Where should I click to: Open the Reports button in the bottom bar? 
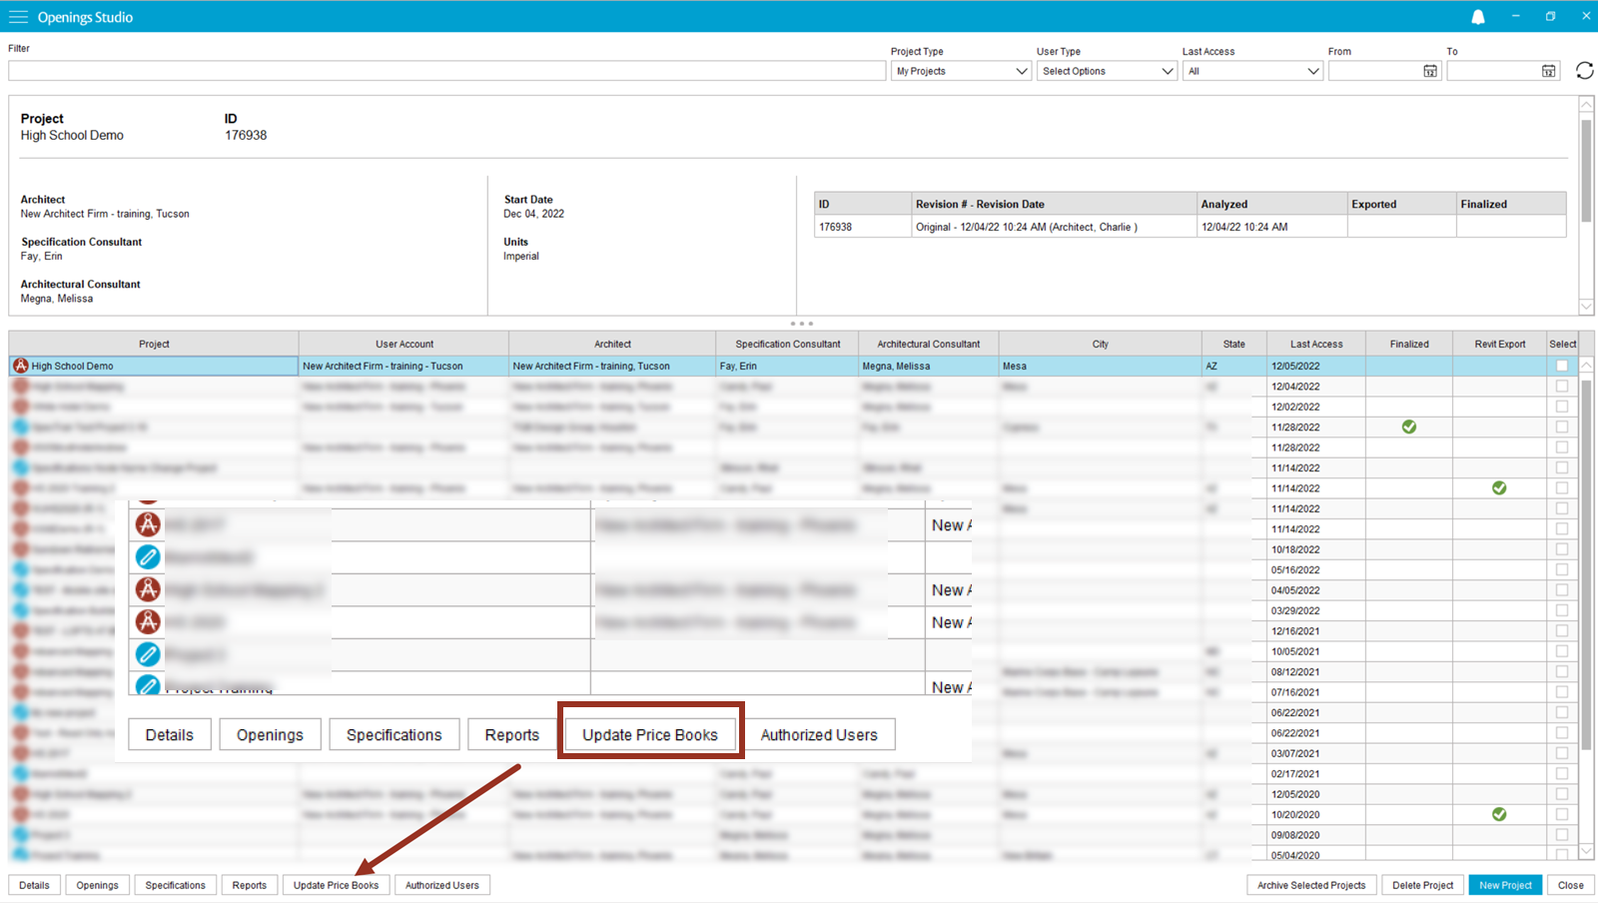(250, 885)
